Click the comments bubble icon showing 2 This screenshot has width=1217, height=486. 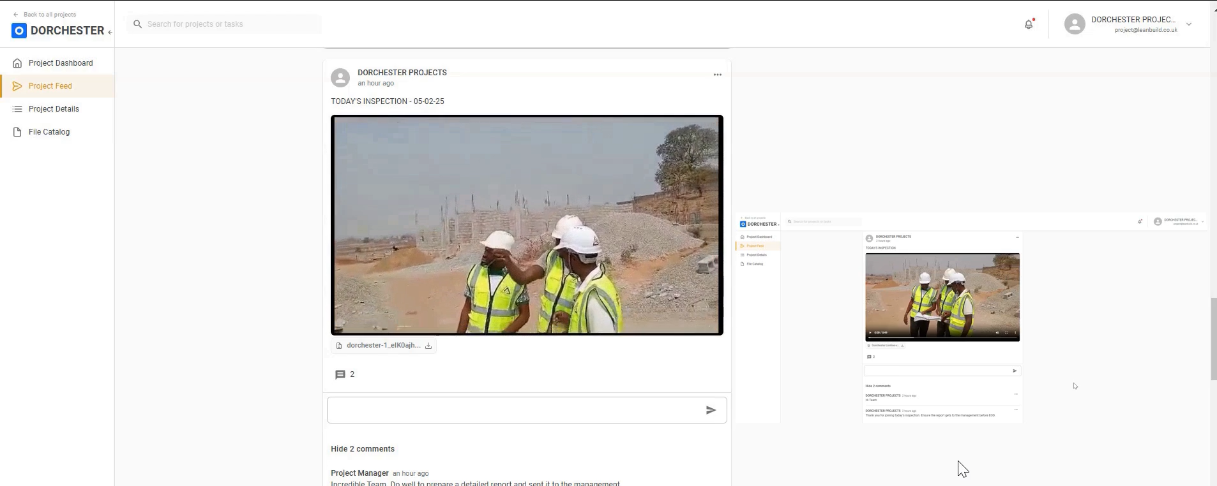[340, 375]
